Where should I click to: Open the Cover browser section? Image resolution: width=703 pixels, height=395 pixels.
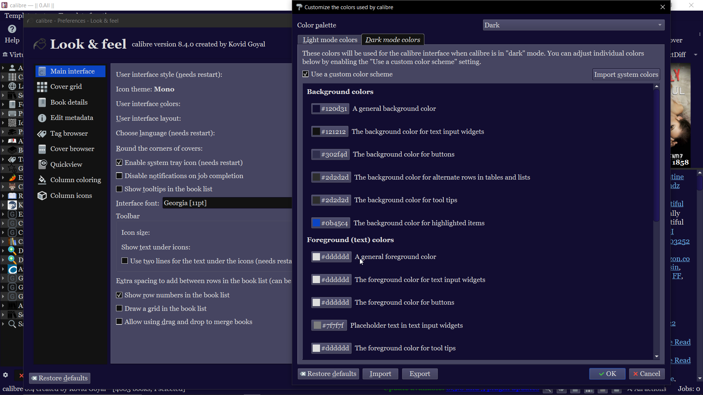pyautogui.click(x=72, y=149)
